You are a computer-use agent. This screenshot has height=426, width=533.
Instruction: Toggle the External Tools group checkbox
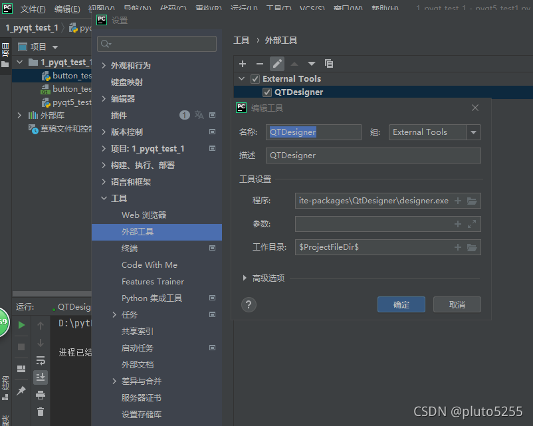pos(255,79)
